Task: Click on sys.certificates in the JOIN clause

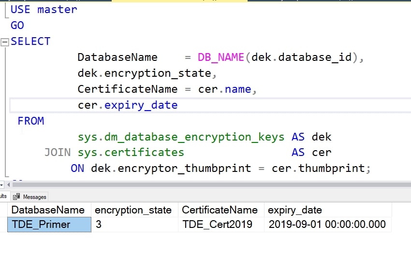Action: tap(131, 153)
